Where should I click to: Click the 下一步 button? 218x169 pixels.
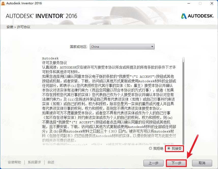pos(176,163)
